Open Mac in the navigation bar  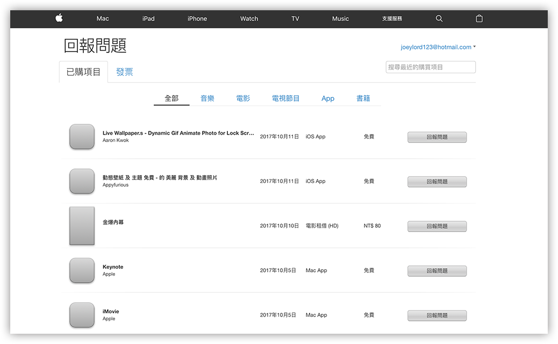pyautogui.click(x=103, y=18)
